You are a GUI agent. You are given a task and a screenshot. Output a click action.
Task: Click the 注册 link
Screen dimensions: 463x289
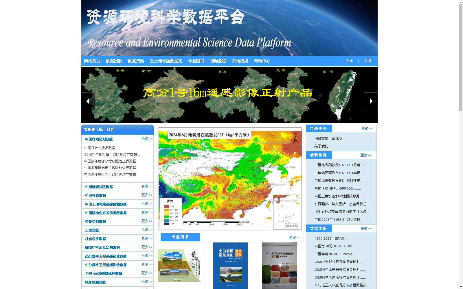[367, 61]
